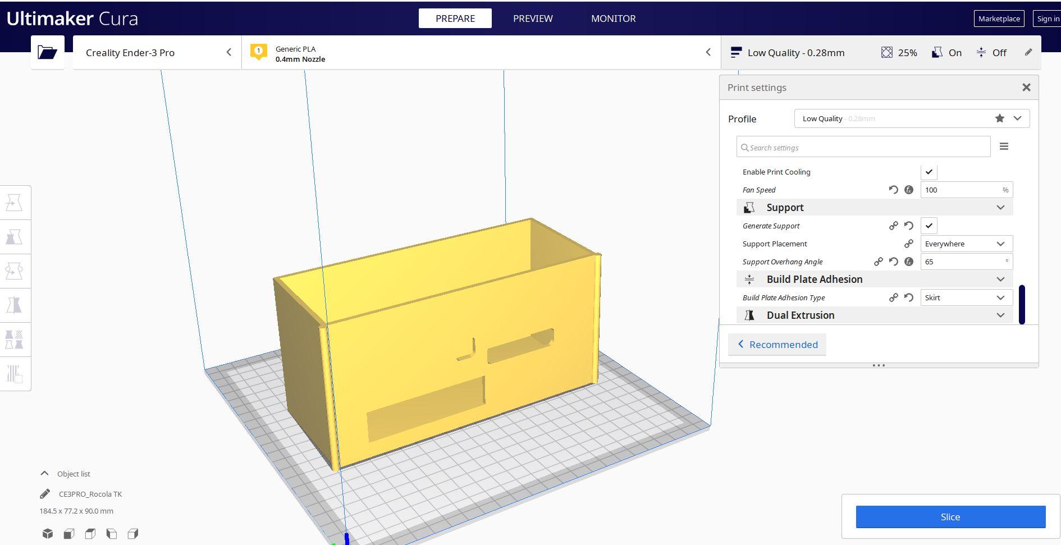
Task: Click link icon next to Generate Support
Action: coord(894,226)
